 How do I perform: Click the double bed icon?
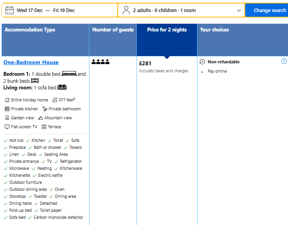tap(69, 74)
